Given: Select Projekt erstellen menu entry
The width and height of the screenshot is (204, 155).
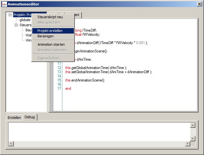Looking at the screenshot, I should tap(50, 31).
